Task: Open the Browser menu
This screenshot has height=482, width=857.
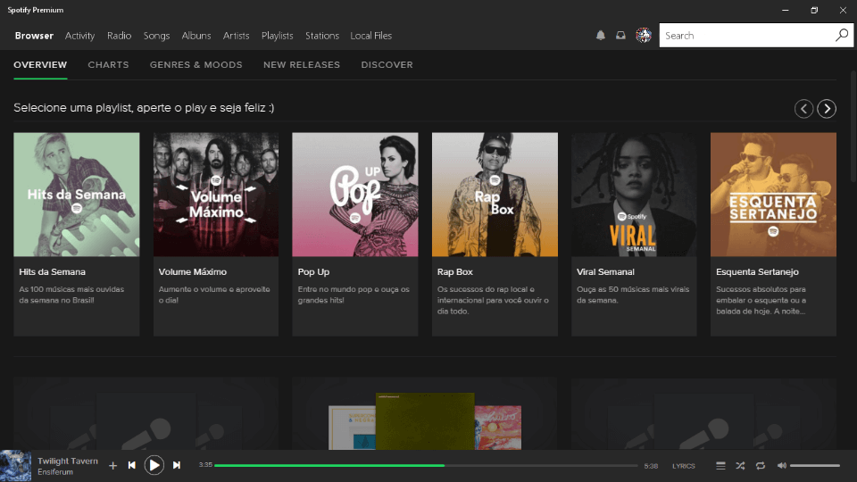Action: [x=34, y=36]
